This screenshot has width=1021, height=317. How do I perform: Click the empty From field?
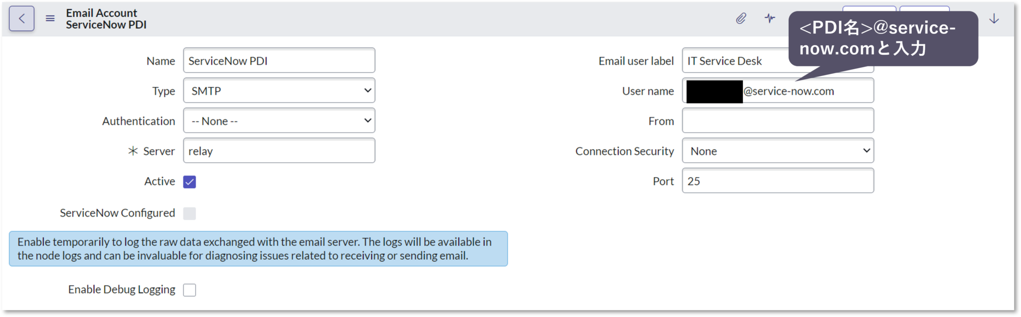coord(778,120)
